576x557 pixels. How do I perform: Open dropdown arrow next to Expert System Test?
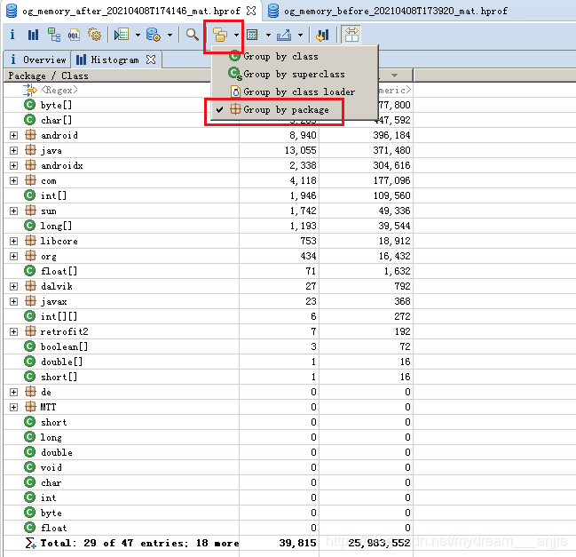pos(138,35)
